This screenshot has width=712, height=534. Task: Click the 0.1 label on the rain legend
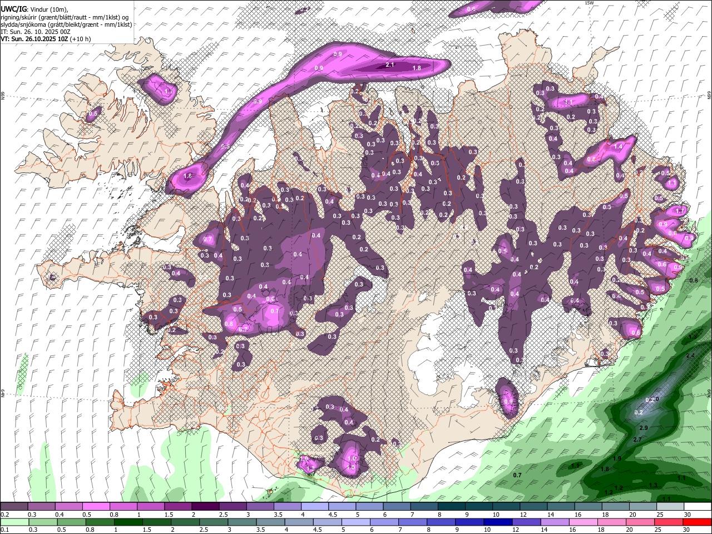click(x=4, y=530)
